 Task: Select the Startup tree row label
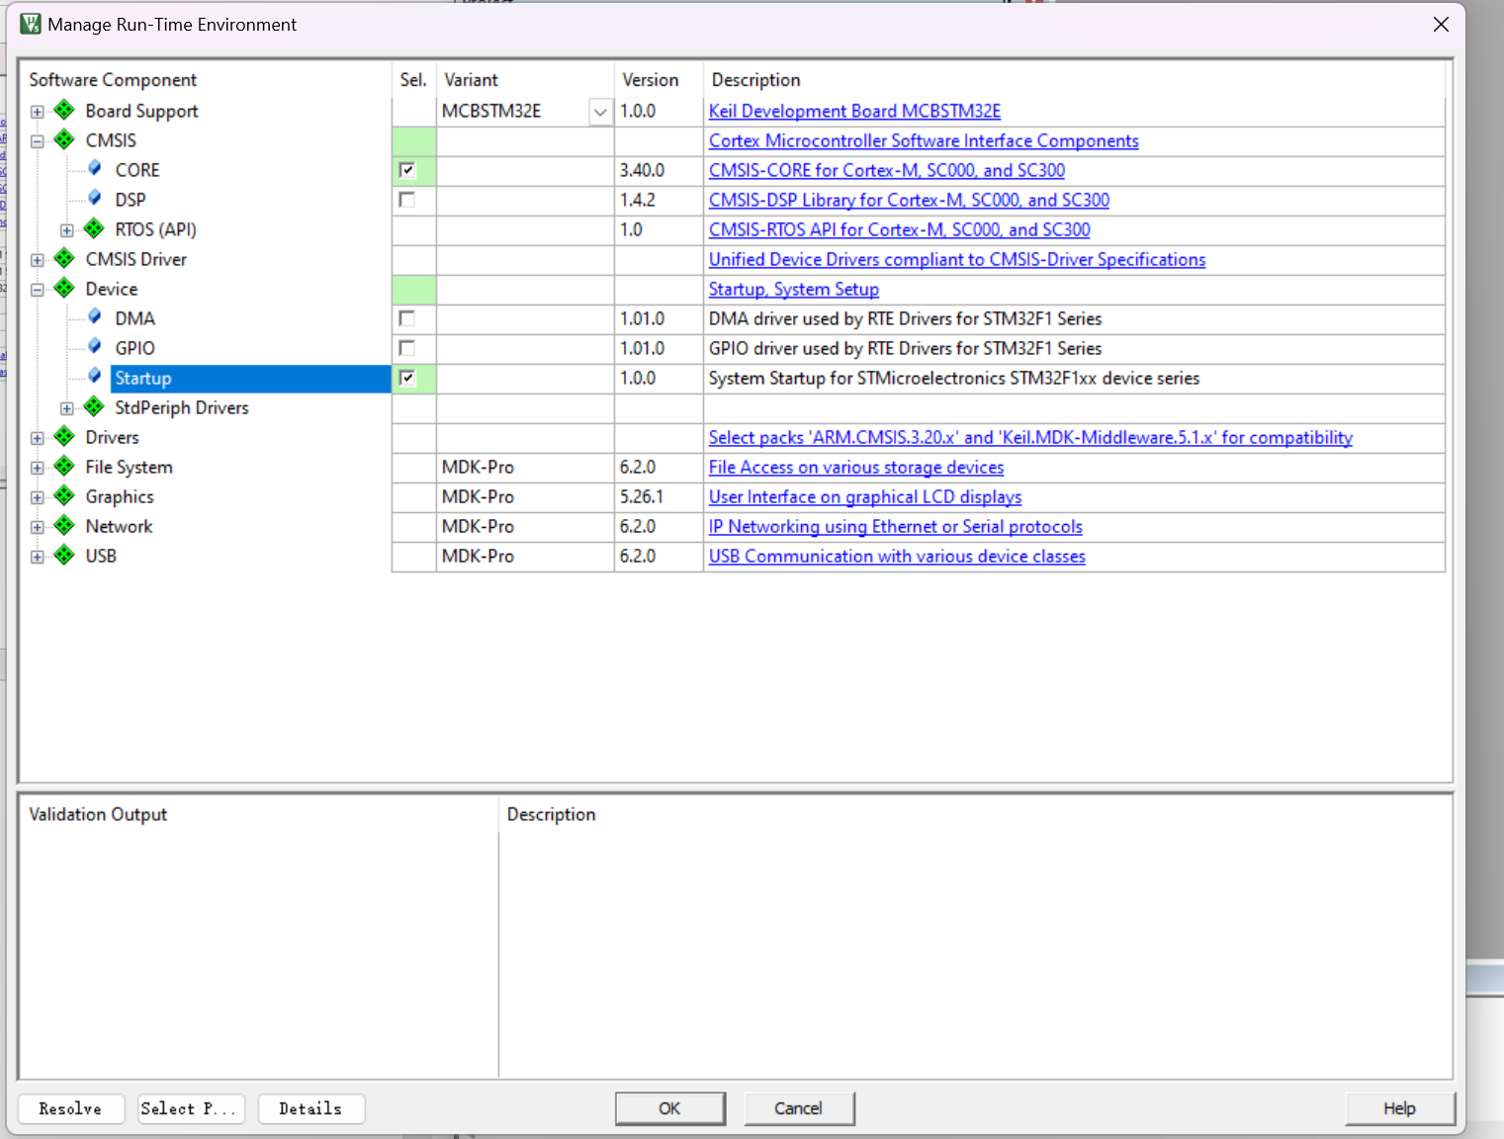pos(143,379)
